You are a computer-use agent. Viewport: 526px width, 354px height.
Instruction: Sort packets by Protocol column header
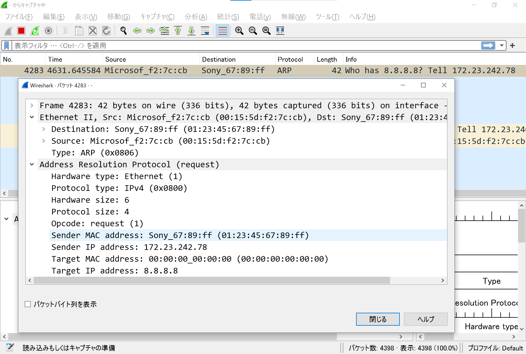click(294, 59)
